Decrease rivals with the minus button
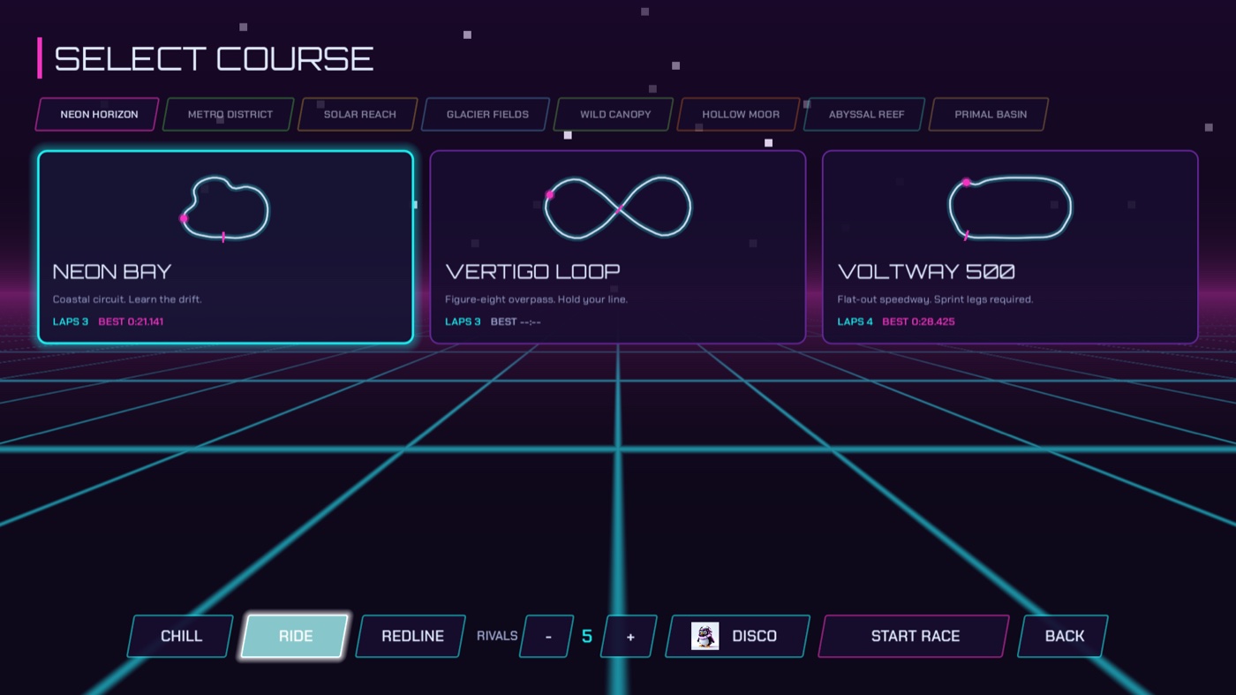1236x695 pixels. (x=547, y=636)
